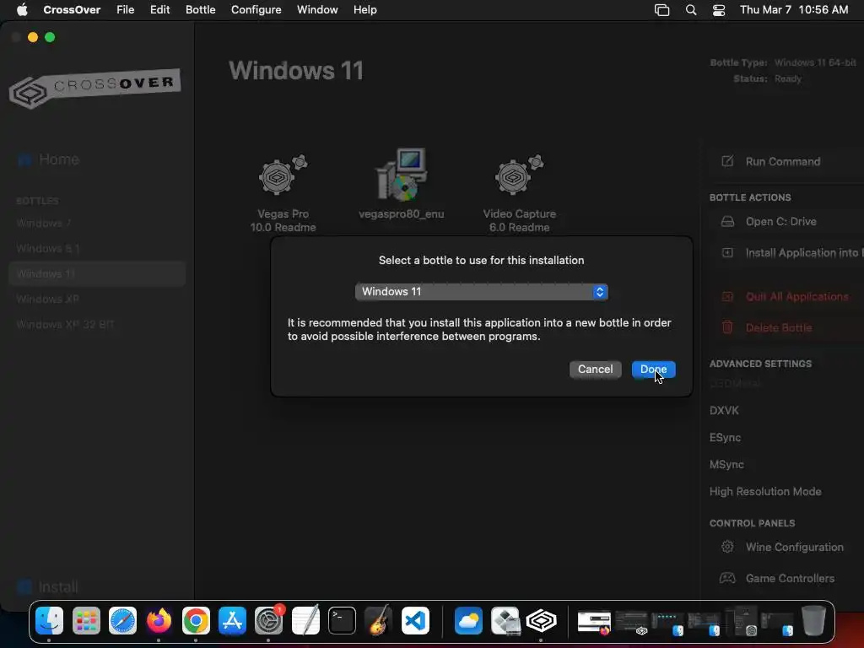Click Done in the bottle dialog

pyautogui.click(x=654, y=370)
